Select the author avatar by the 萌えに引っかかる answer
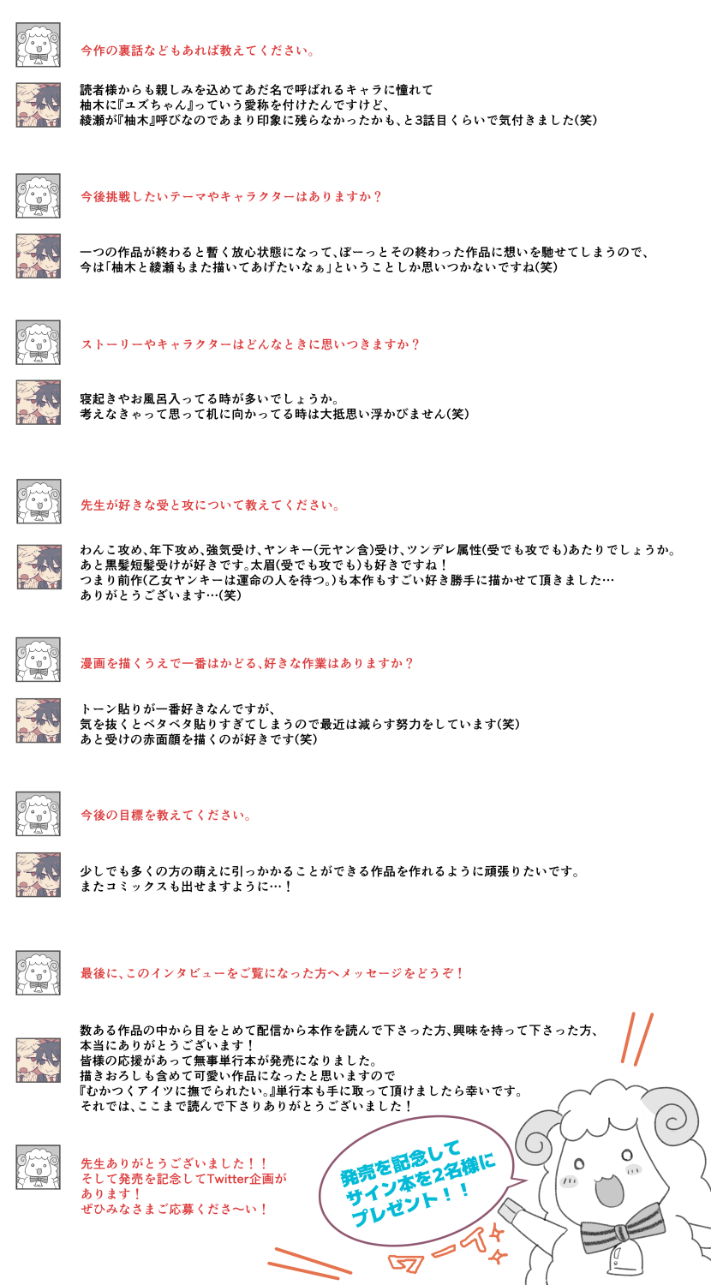 38,875
